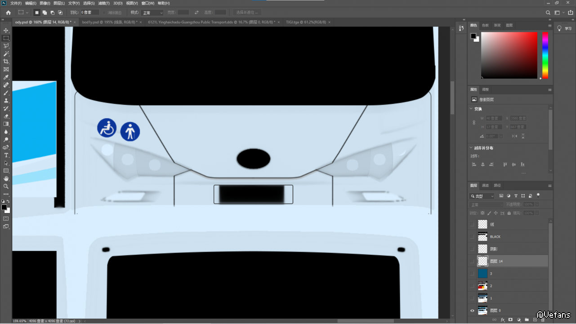Image resolution: width=576 pixels, height=324 pixels.
Task: Toggle visibility of the 阴影 layer
Action: 472,249
